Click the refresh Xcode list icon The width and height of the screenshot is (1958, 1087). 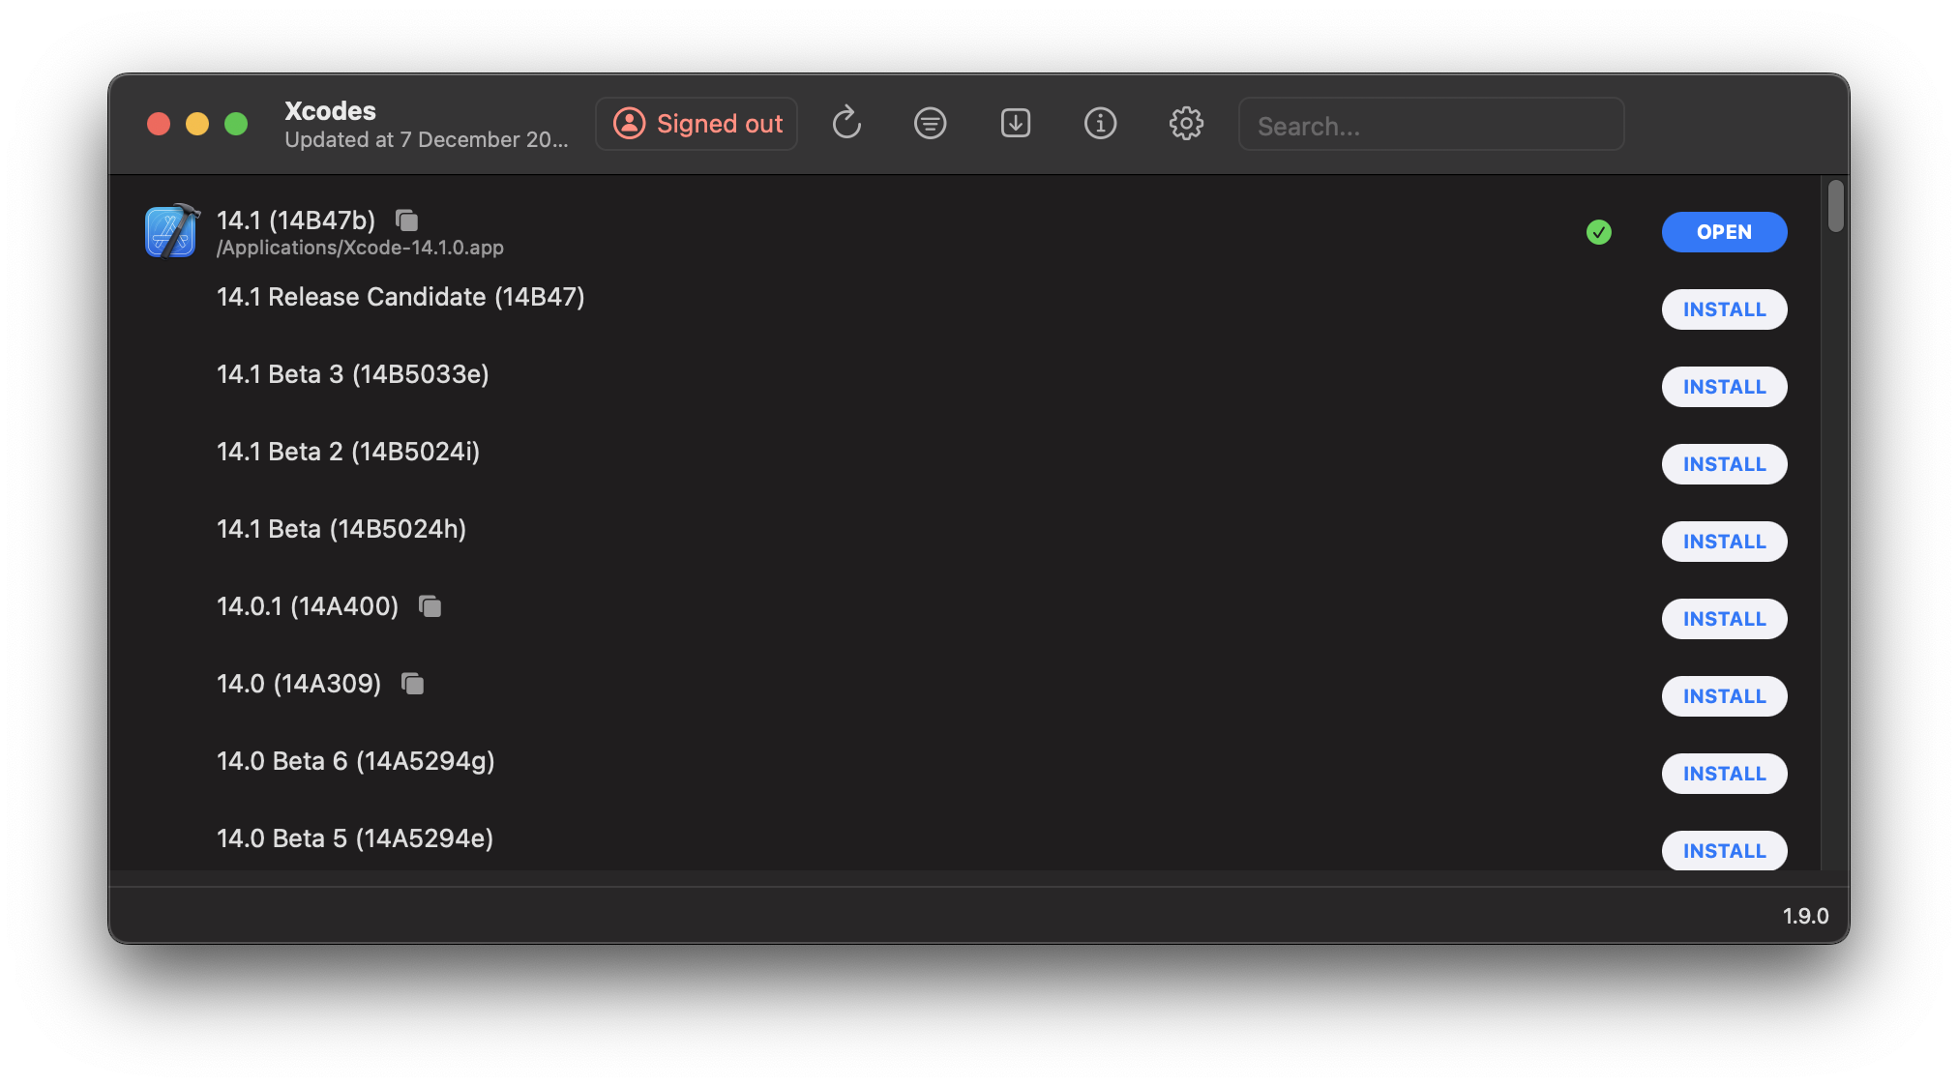tap(846, 124)
